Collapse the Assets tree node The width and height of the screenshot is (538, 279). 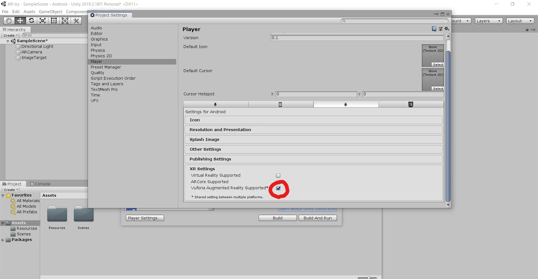3,223
